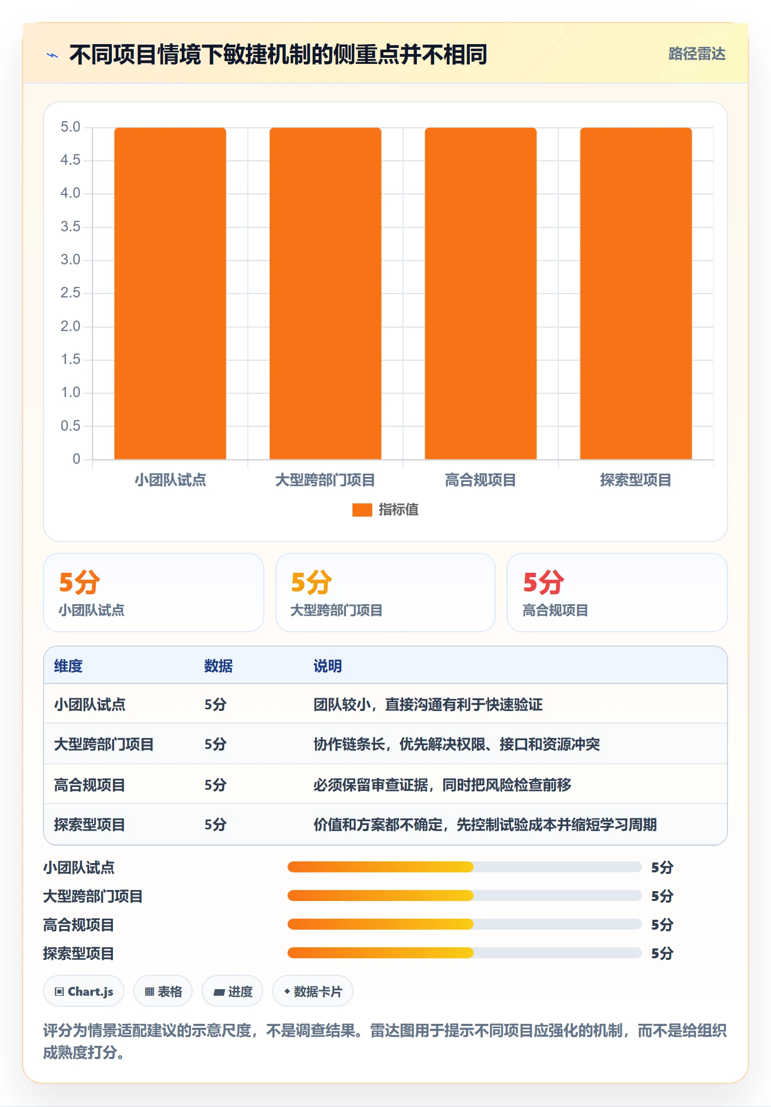The height and width of the screenshot is (1107, 771).
Task: Click the 表格 tag
Action: [x=163, y=991]
